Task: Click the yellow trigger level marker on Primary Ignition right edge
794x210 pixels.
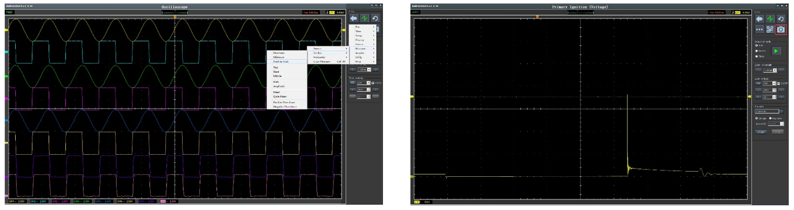Action: (x=749, y=97)
